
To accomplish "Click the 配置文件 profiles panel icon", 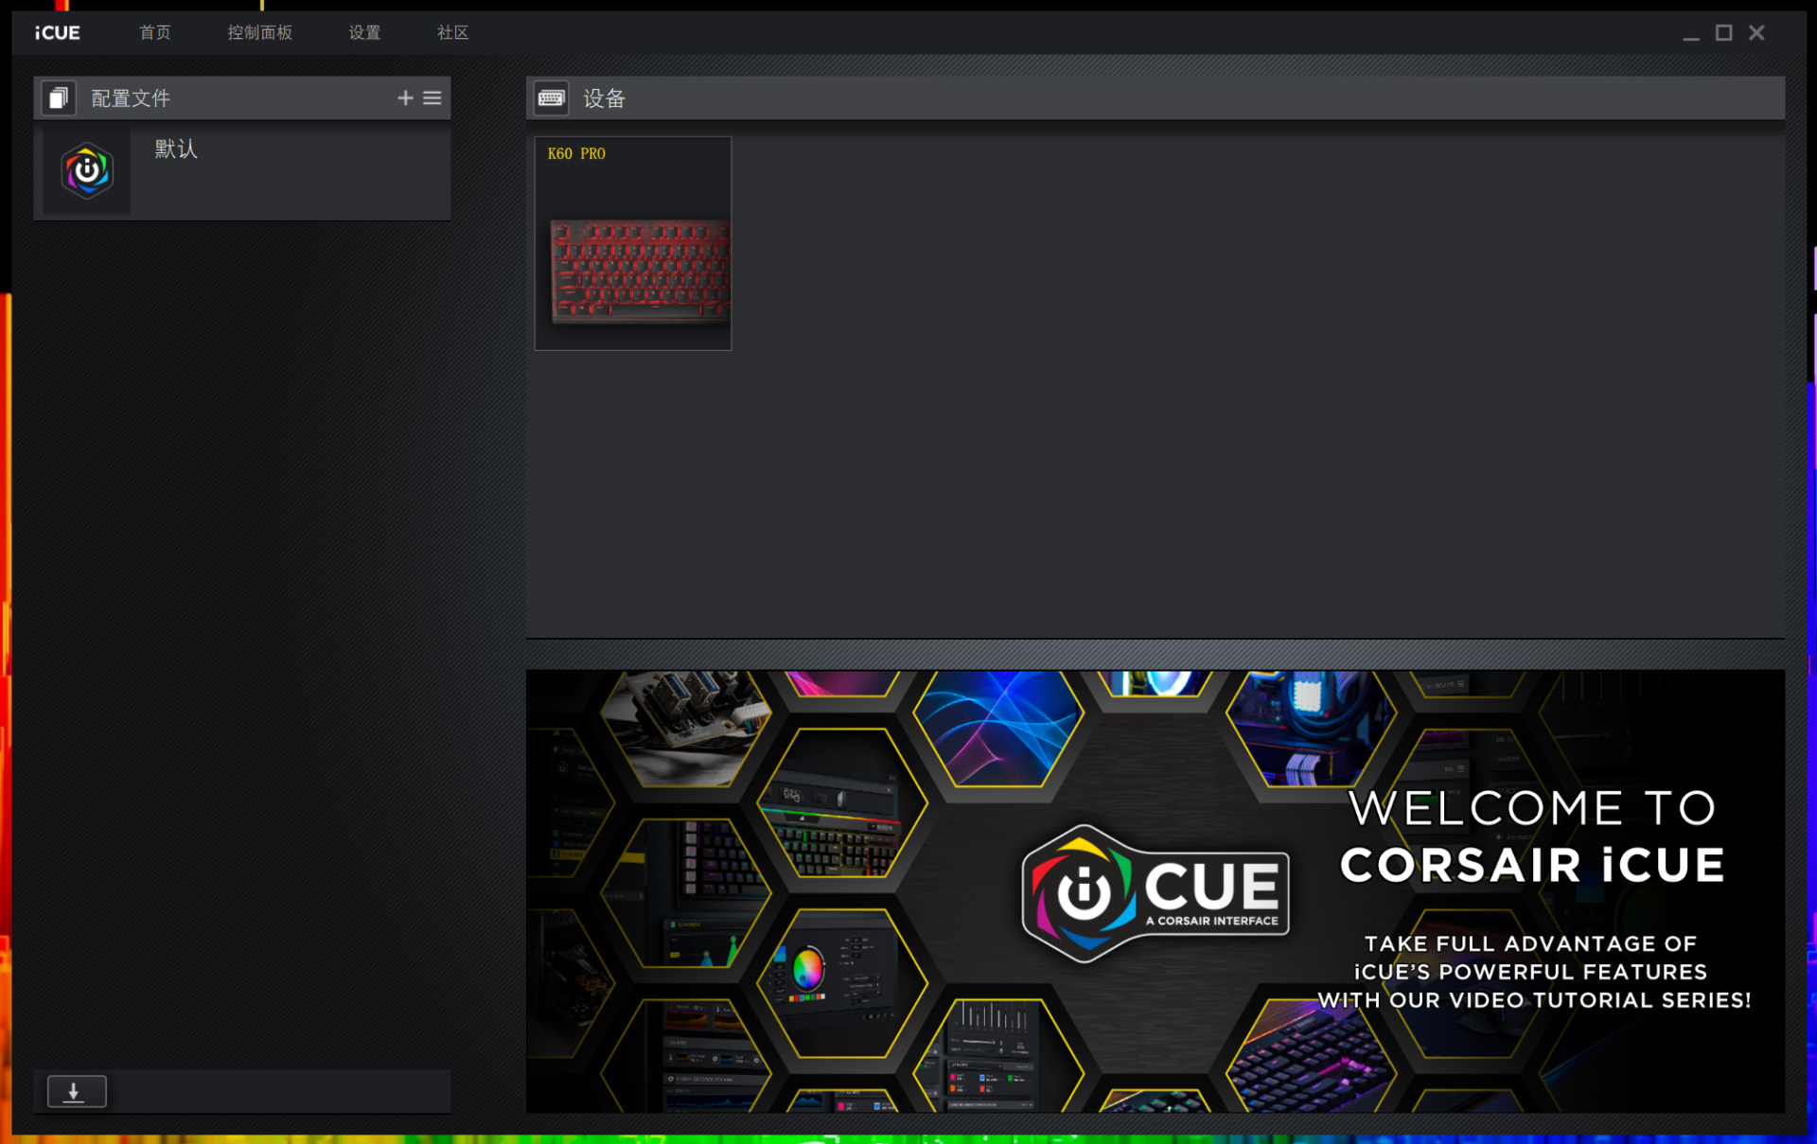I will 59,98.
